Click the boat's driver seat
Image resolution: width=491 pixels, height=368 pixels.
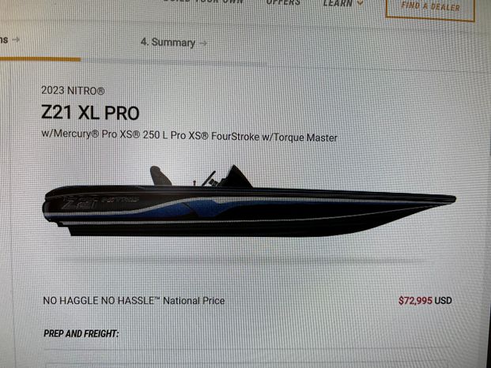coord(160,176)
